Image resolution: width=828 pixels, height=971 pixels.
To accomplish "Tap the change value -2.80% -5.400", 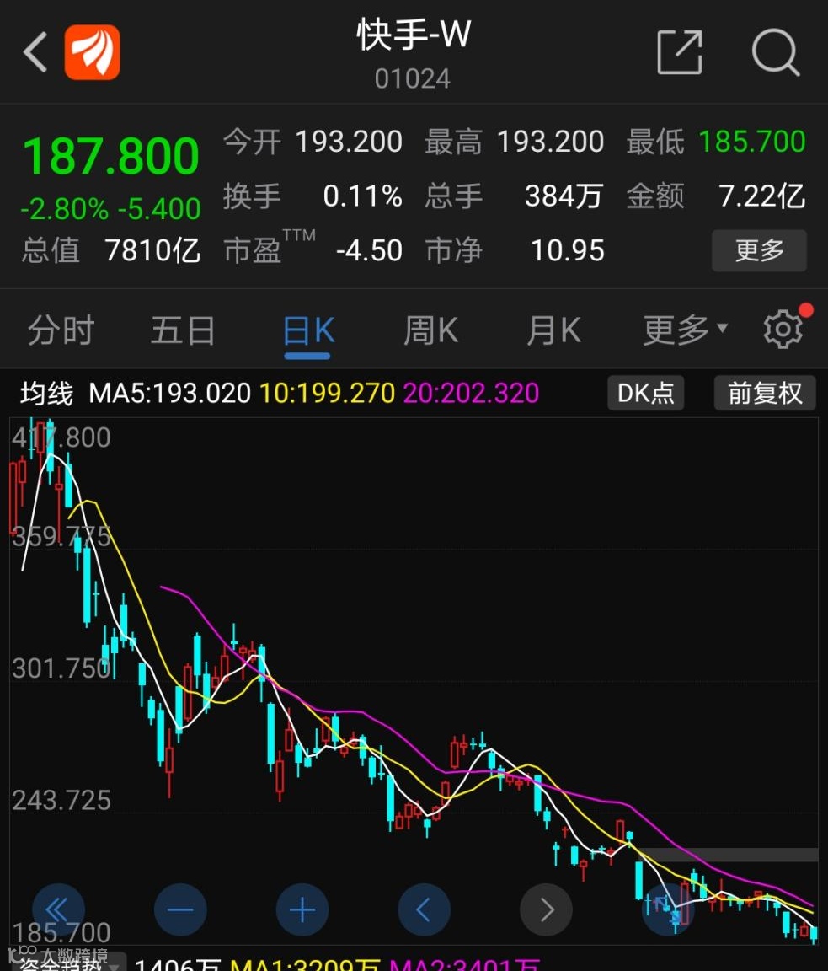I will [x=111, y=209].
